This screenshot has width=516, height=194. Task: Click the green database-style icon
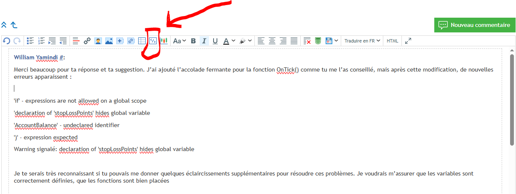(318, 41)
